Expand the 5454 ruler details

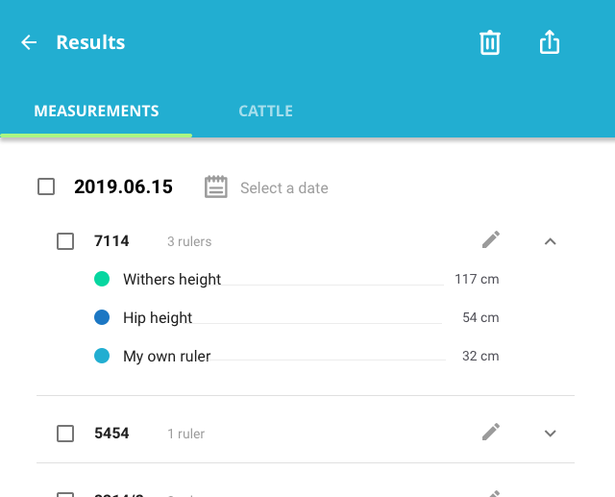click(x=550, y=434)
